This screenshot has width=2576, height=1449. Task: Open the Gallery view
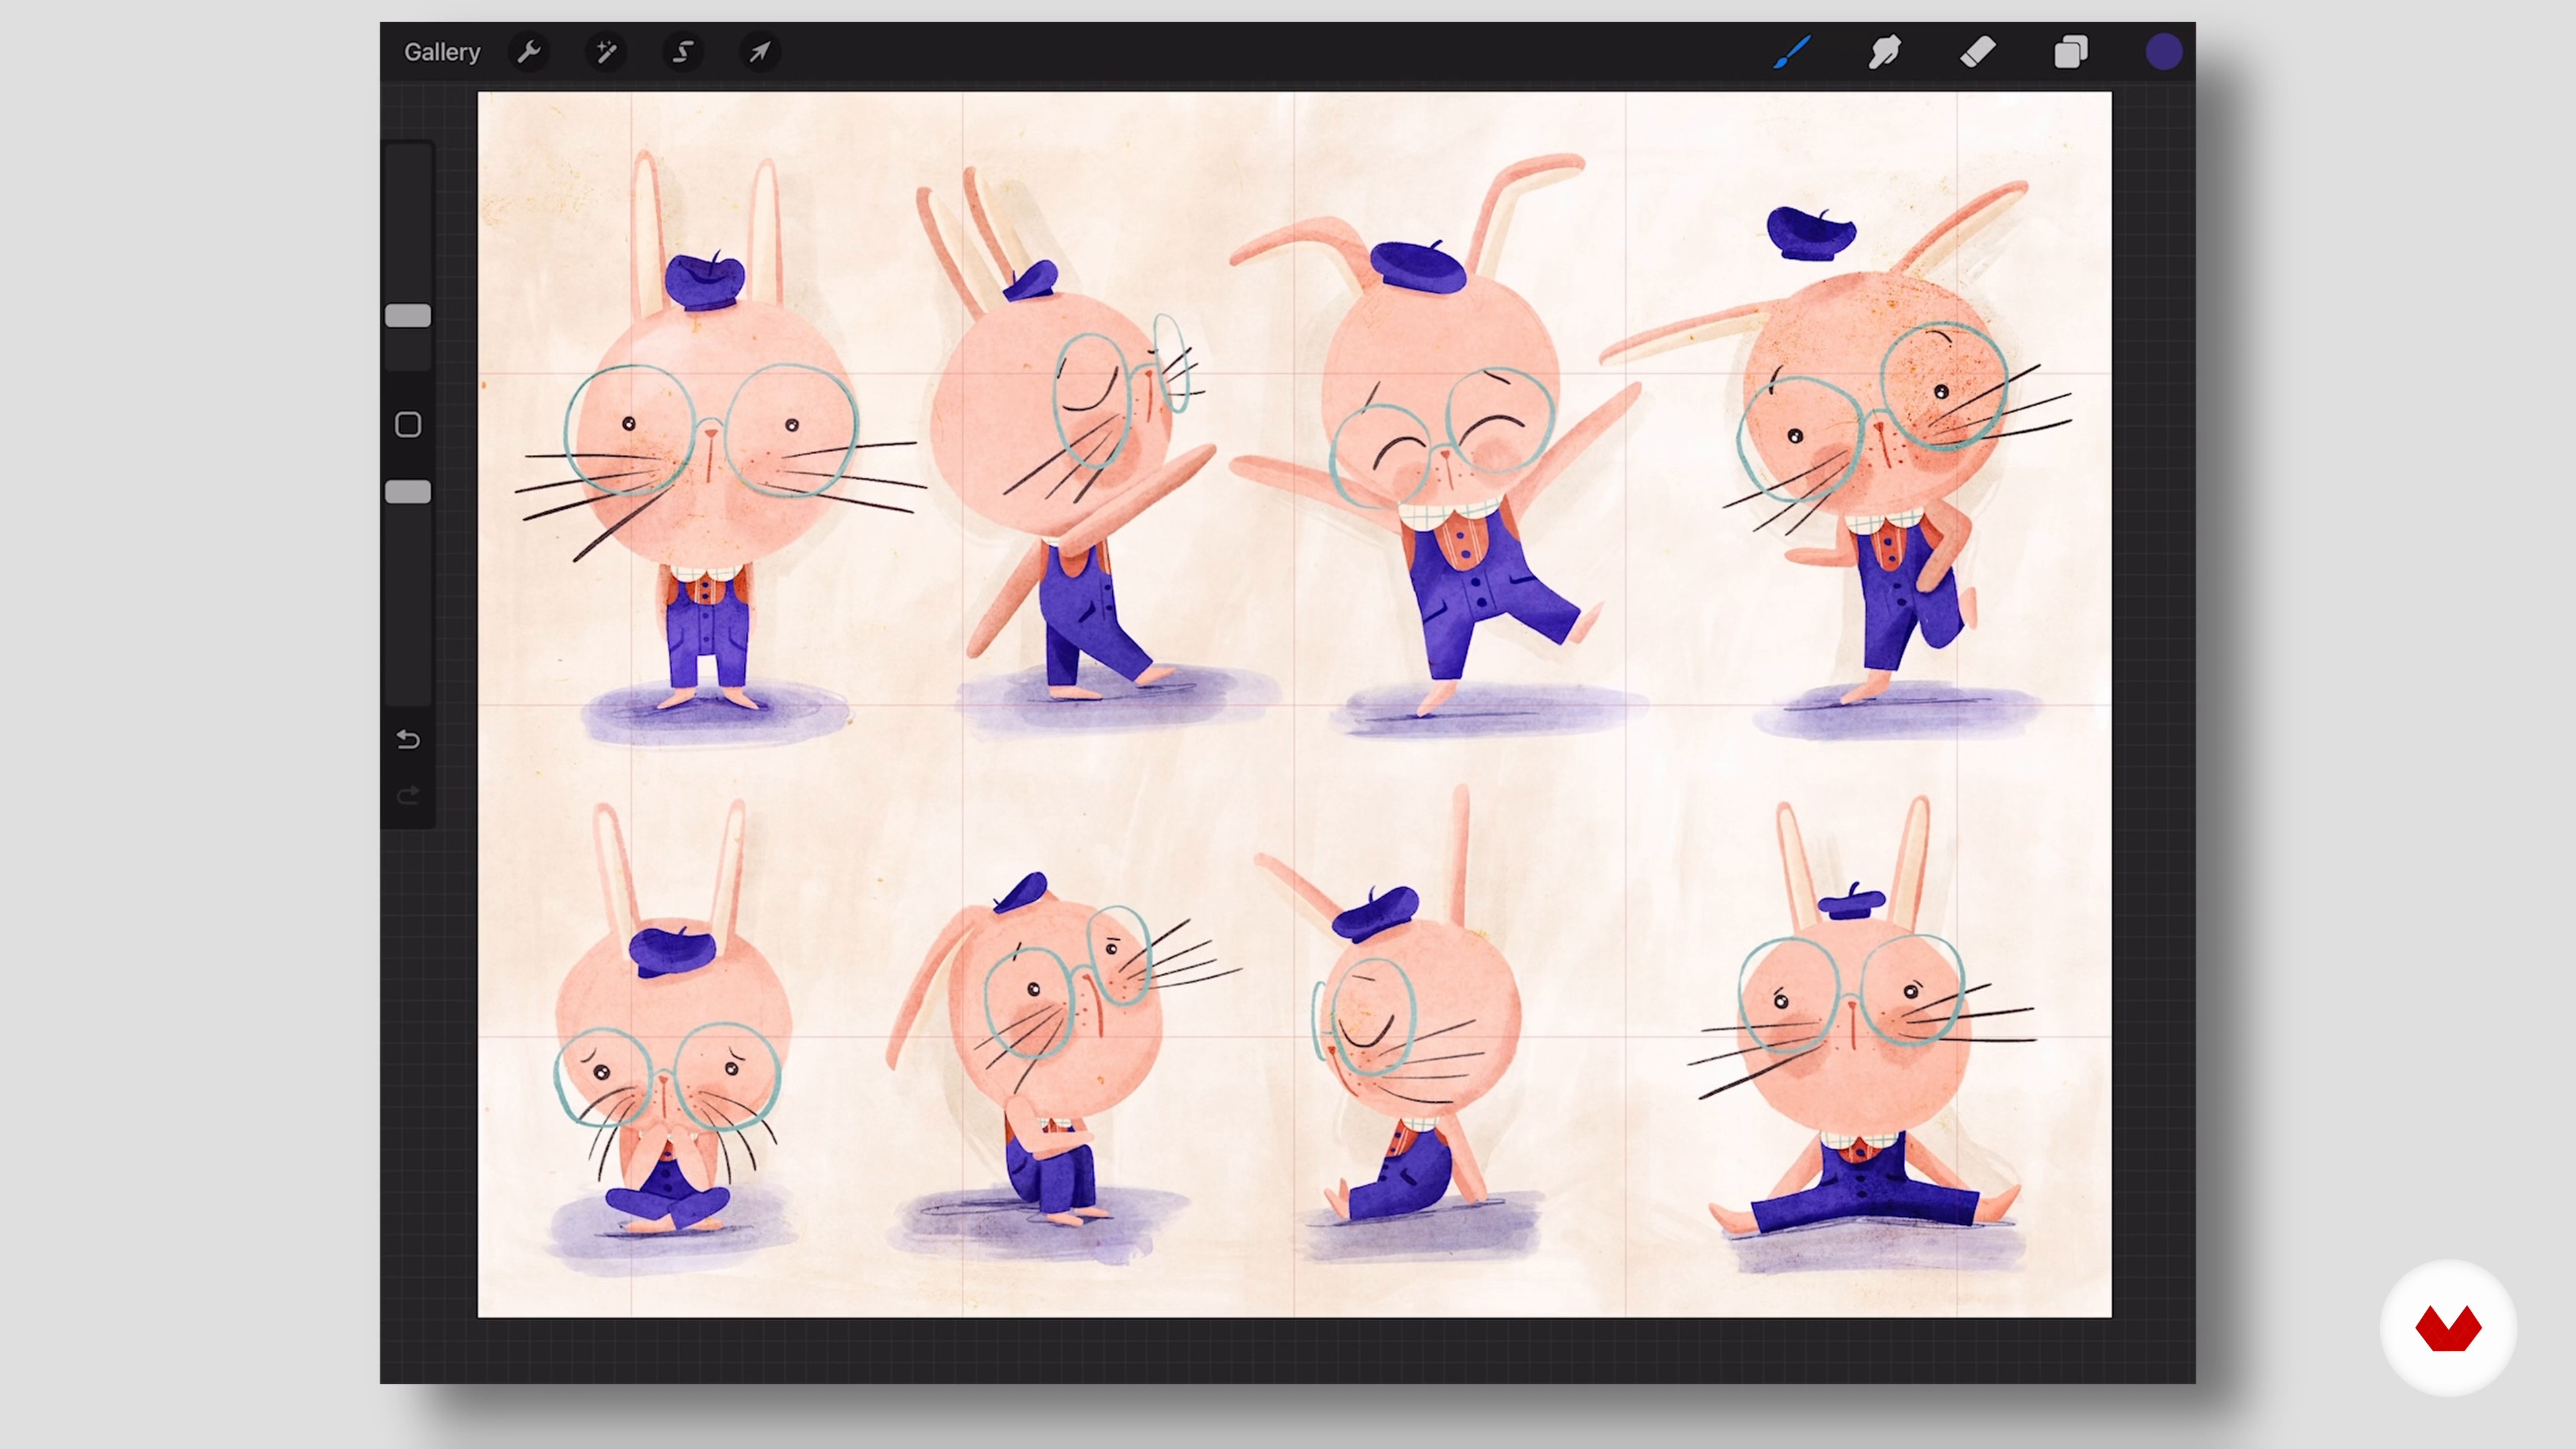point(442,52)
